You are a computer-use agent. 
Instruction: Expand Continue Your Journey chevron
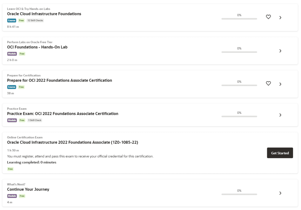click(280, 193)
